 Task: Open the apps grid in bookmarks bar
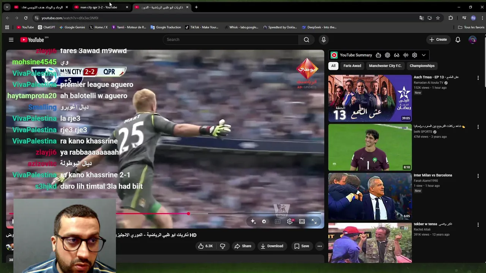7,27
